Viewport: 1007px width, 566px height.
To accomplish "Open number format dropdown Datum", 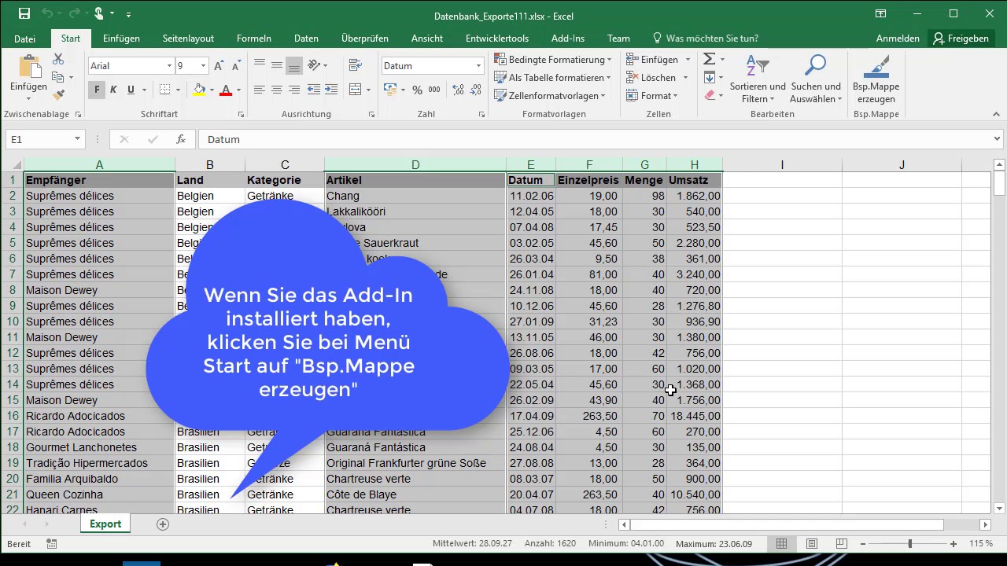I will tap(478, 66).
